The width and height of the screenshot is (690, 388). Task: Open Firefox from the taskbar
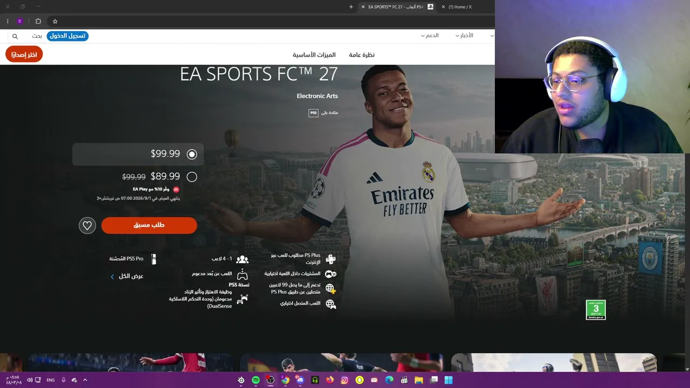click(330, 380)
